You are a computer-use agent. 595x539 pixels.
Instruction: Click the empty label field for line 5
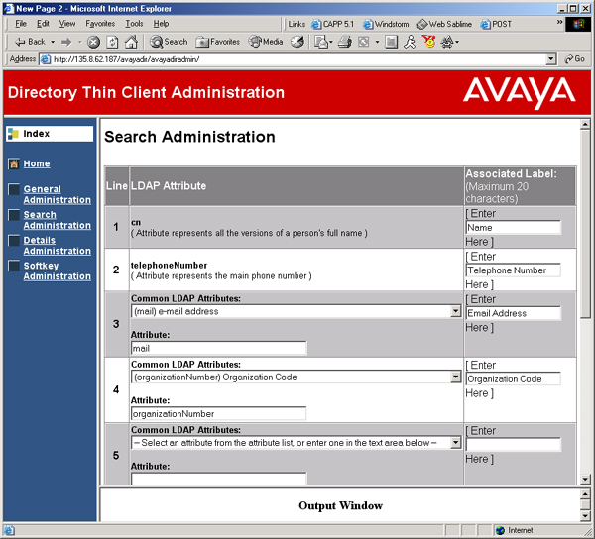(x=513, y=444)
